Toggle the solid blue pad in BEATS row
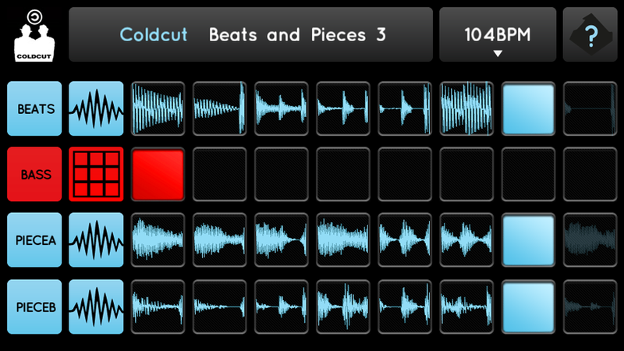The image size is (624, 351). click(x=528, y=108)
